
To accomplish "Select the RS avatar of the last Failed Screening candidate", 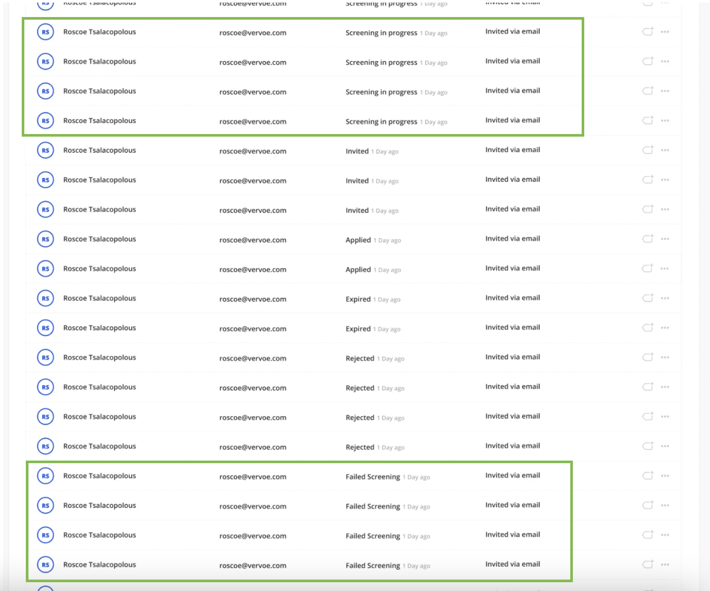I will [x=46, y=565].
